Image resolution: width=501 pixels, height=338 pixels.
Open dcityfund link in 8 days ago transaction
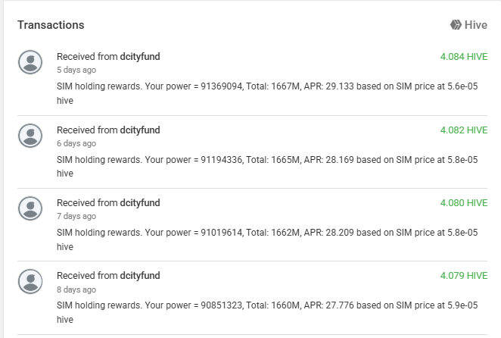point(140,275)
